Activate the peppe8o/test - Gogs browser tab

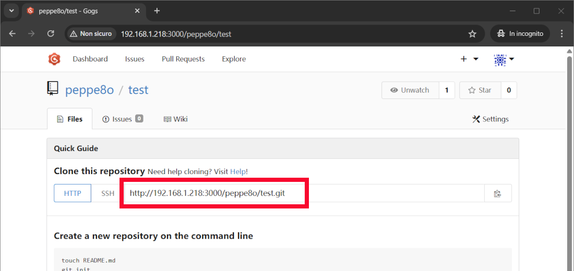pos(83,11)
